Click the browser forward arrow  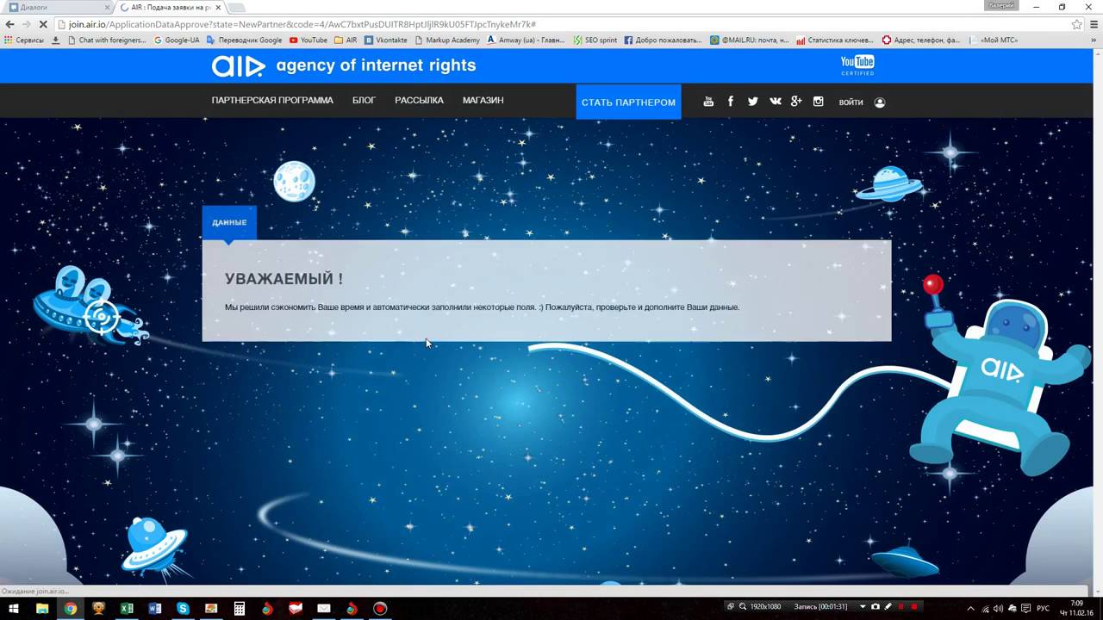pos(28,24)
